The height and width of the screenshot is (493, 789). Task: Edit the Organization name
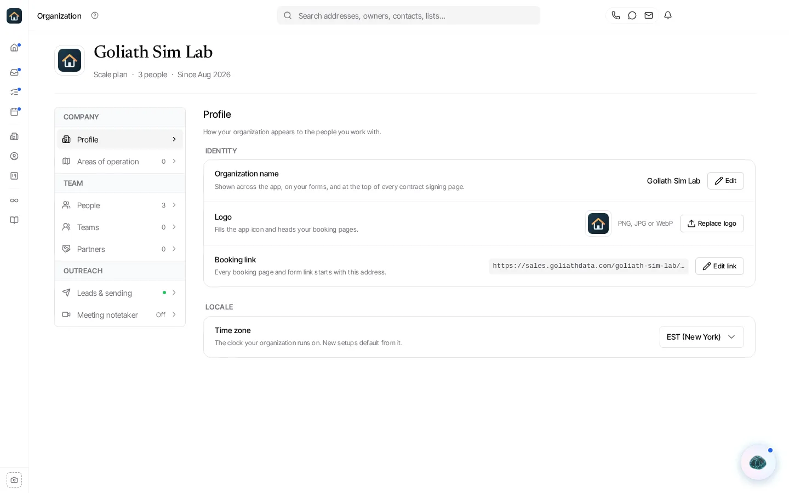[725, 181]
